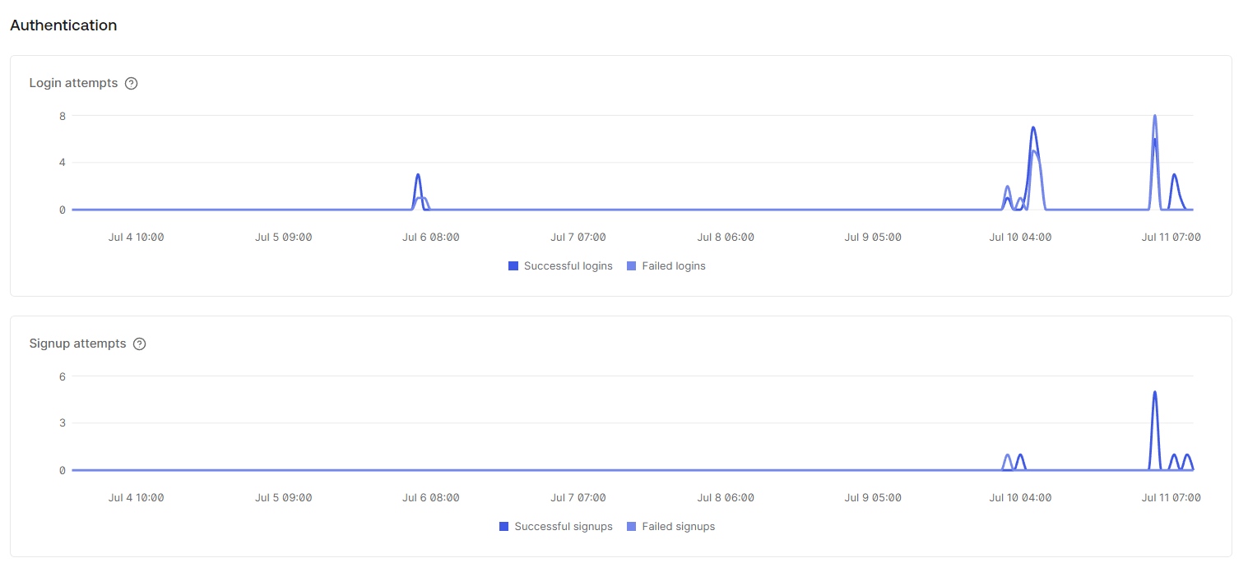Click the y-axis value 6 on Signup chart

[62, 376]
